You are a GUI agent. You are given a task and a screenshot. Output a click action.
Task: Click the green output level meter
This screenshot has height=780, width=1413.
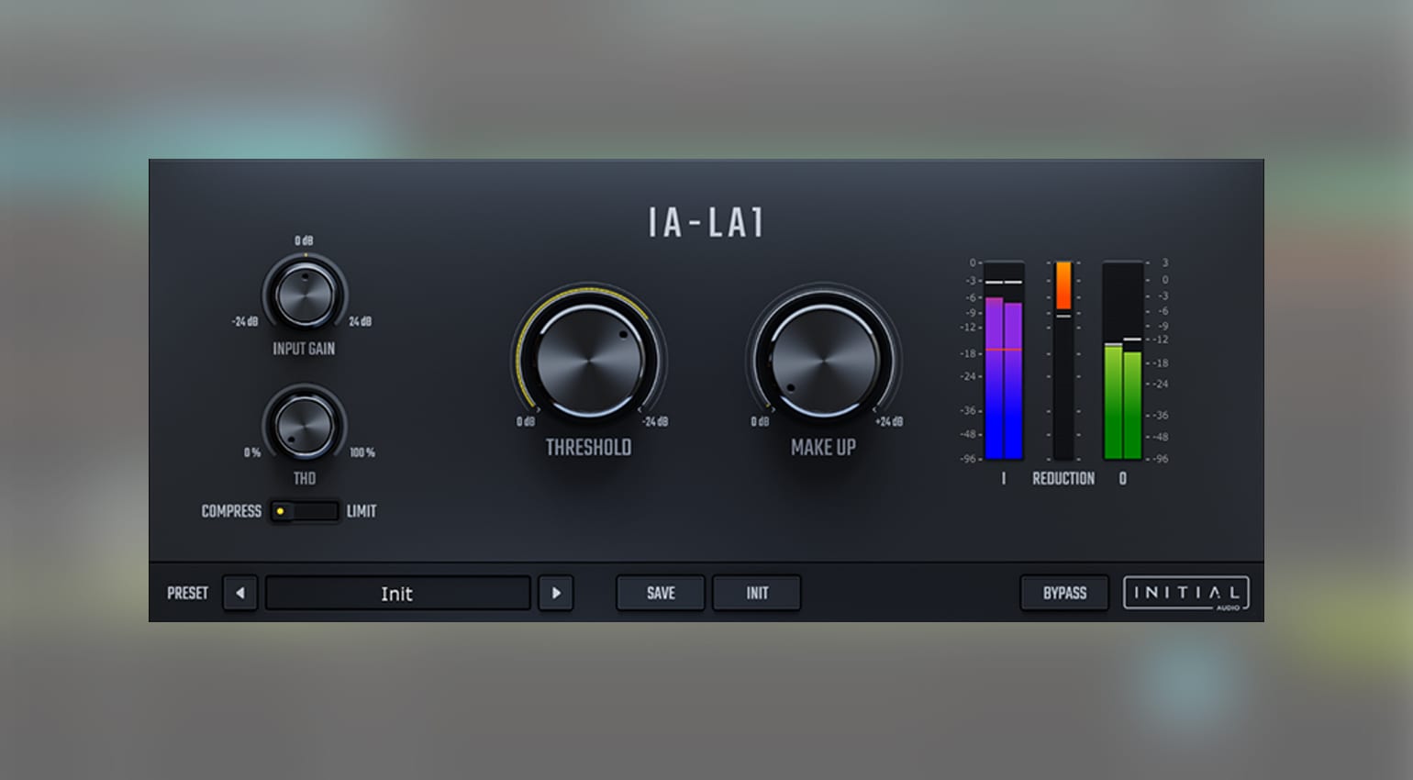1123,361
